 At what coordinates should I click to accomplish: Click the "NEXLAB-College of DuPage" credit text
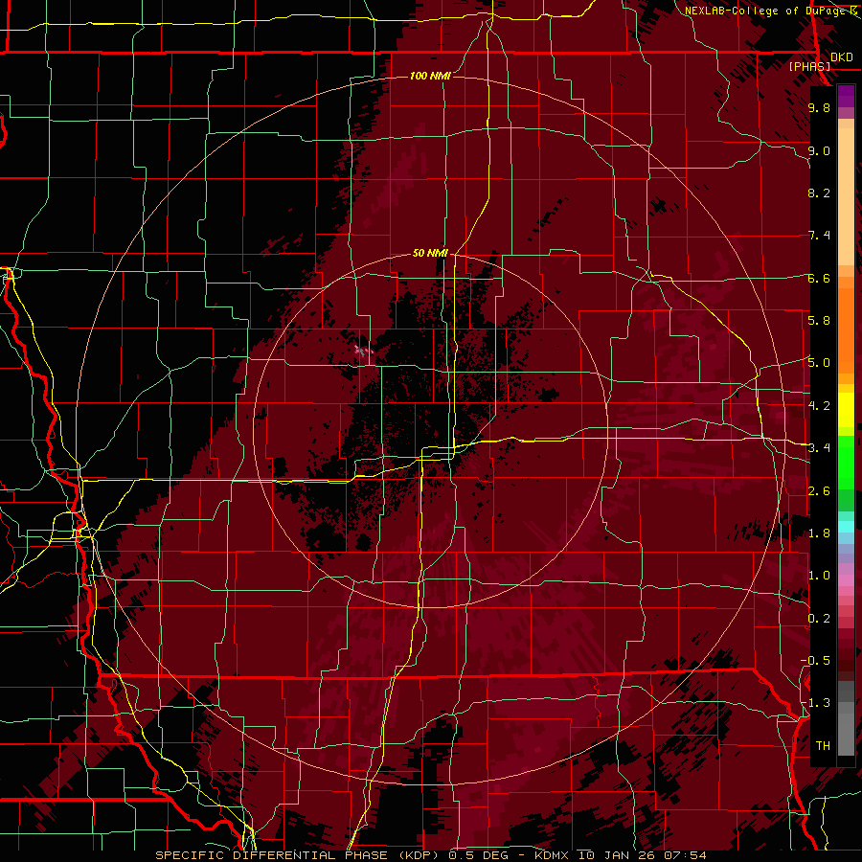pos(767,11)
